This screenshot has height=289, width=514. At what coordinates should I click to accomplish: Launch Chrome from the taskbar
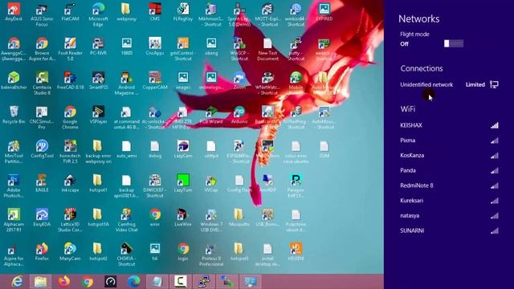tap(88, 282)
